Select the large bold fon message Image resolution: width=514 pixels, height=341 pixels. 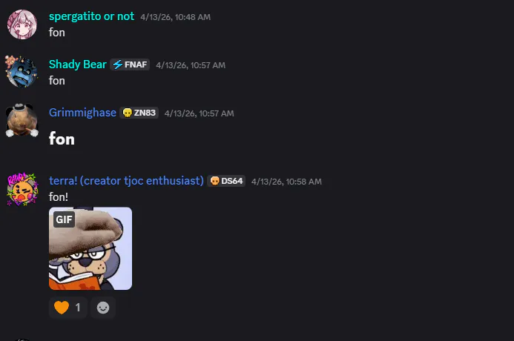tap(62, 139)
